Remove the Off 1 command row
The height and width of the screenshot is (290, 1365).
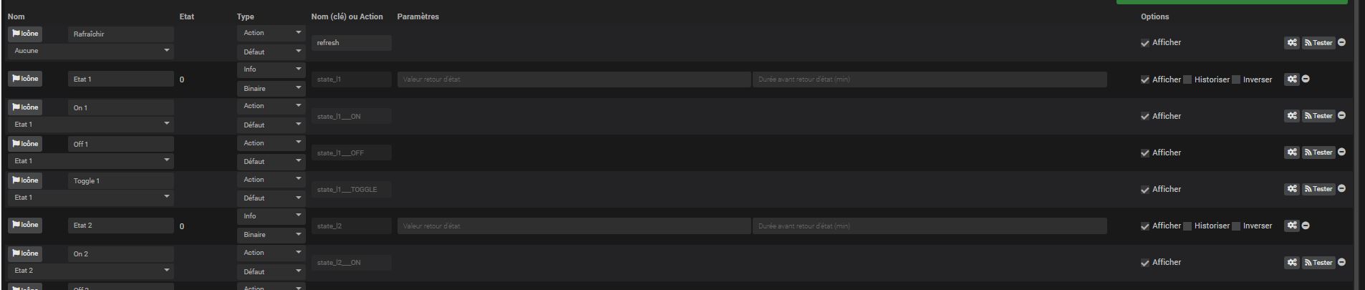(x=1341, y=152)
